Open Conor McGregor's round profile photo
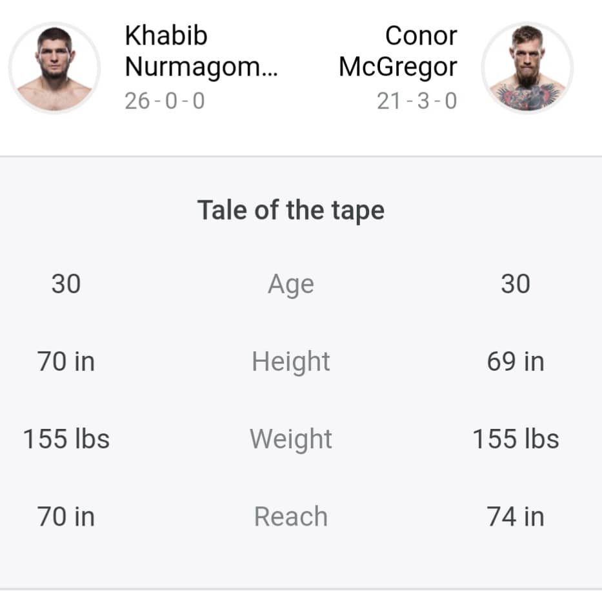 pyautogui.click(x=527, y=68)
